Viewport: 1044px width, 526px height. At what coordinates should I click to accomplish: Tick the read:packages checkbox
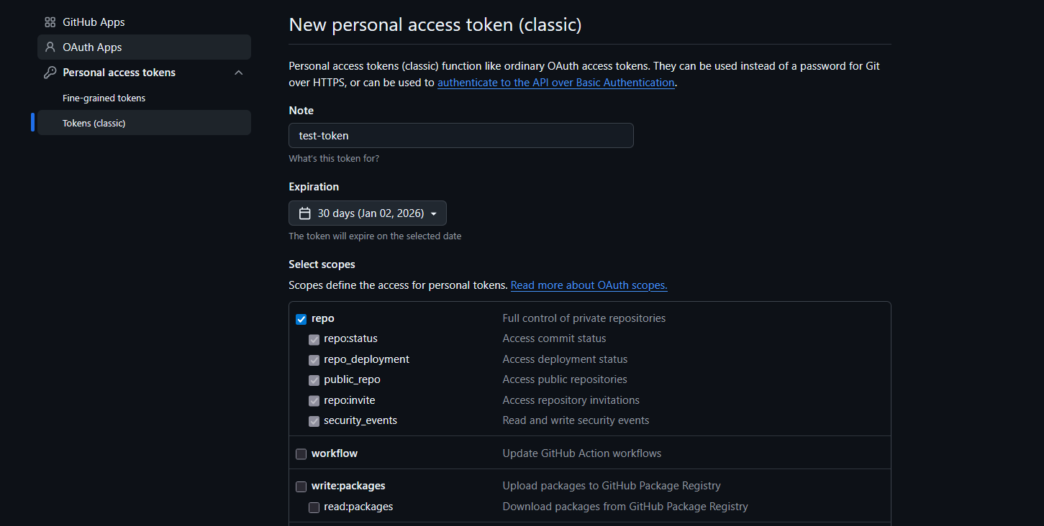(x=314, y=507)
